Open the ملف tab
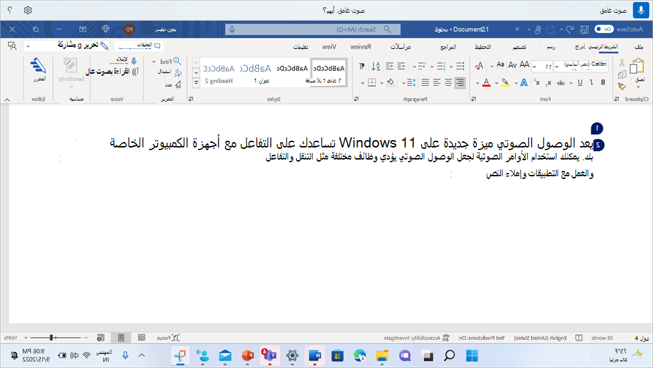 point(639,47)
